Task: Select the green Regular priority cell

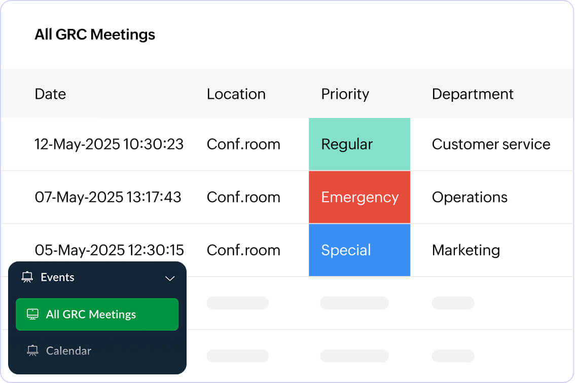Action: [x=359, y=144]
